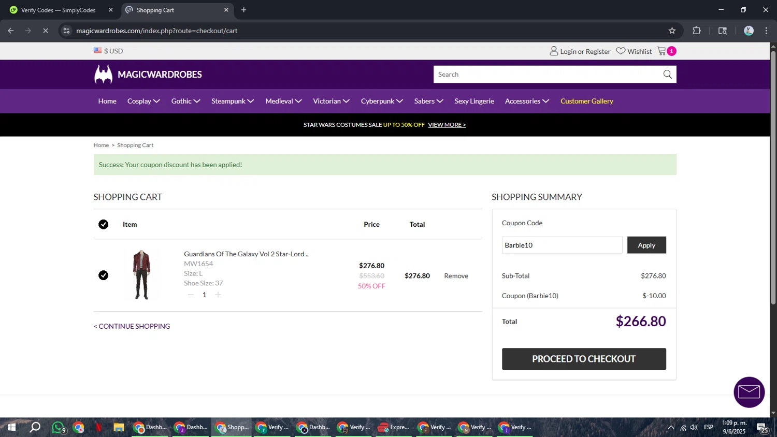Open Windows taskbar search

(35, 427)
